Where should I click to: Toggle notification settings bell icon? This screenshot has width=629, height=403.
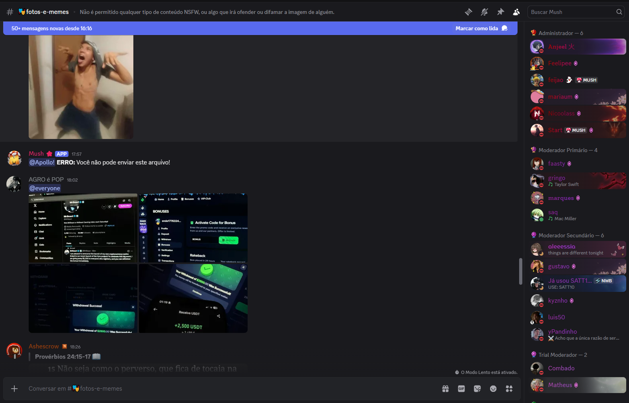tap(484, 12)
